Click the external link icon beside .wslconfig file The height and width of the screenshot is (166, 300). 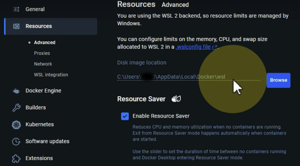point(215,47)
